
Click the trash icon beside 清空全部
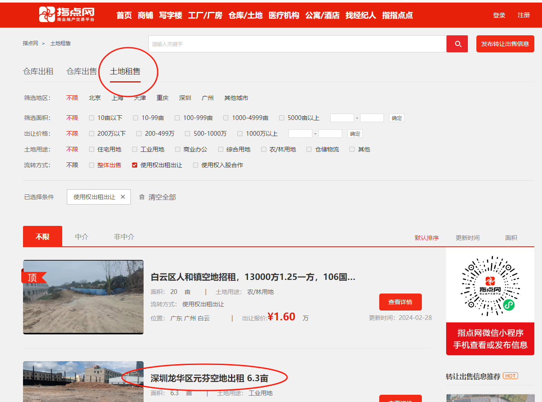142,197
